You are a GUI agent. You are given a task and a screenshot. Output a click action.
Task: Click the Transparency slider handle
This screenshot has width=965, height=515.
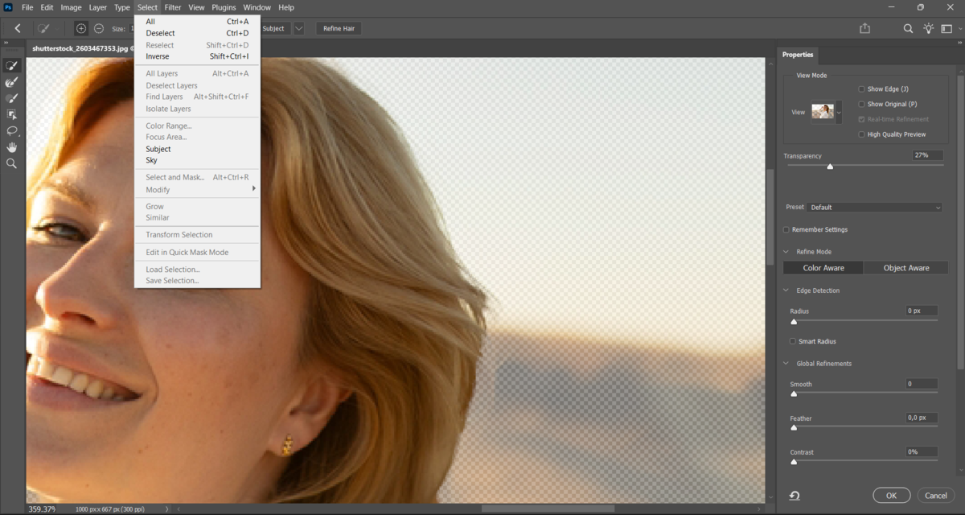[x=830, y=167]
